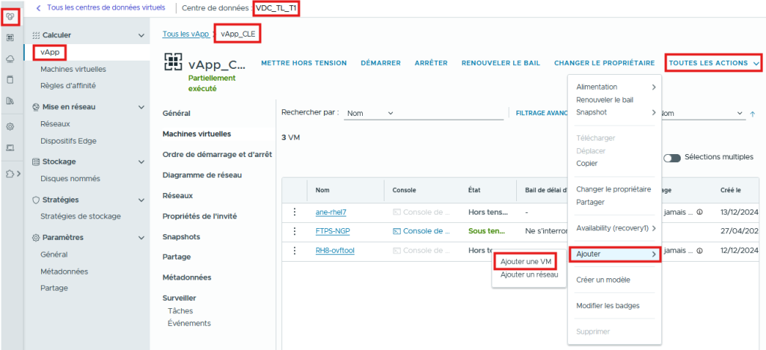Toggle the Sélections multiples switch
The height and width of the screenshot is (350, 766).
(672, 158)
